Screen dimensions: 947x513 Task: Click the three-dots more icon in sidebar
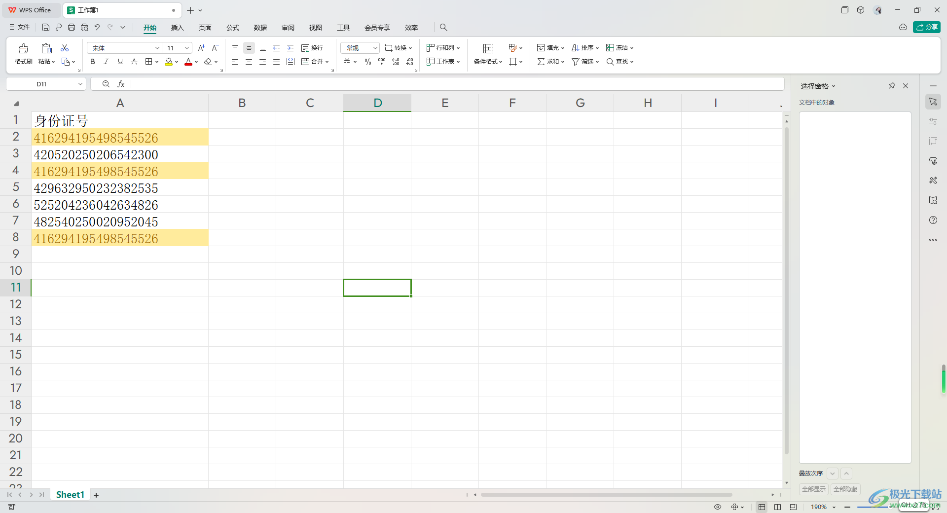(x=933, y=240)
